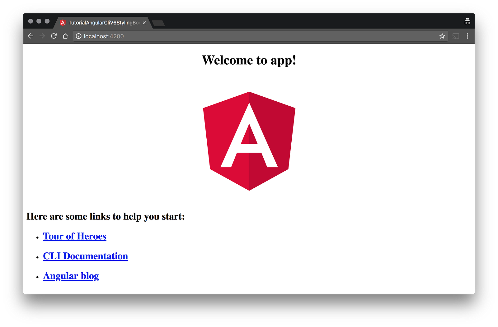
Task: Close the TutorialAngularCliV6 tab
Action: (x=144, y=23)
